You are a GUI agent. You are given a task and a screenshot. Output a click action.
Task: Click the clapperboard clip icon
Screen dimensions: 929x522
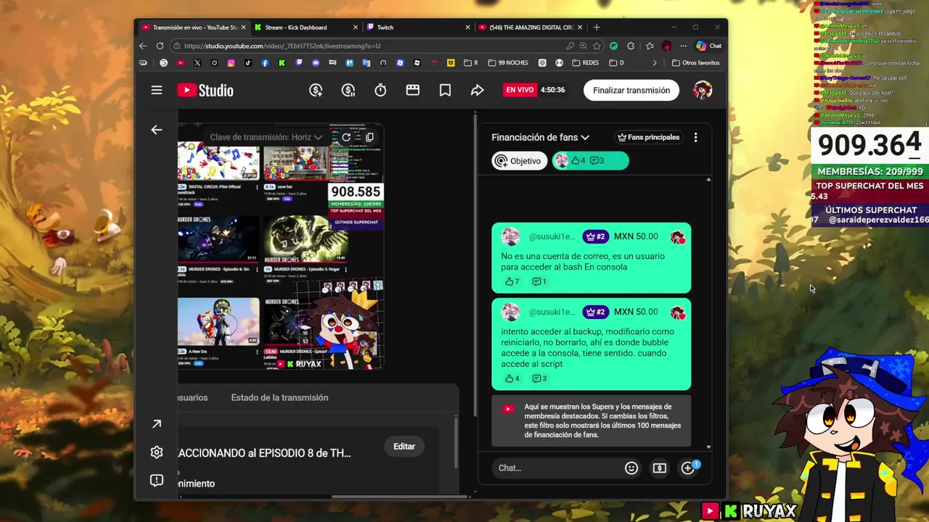(413, 90)
